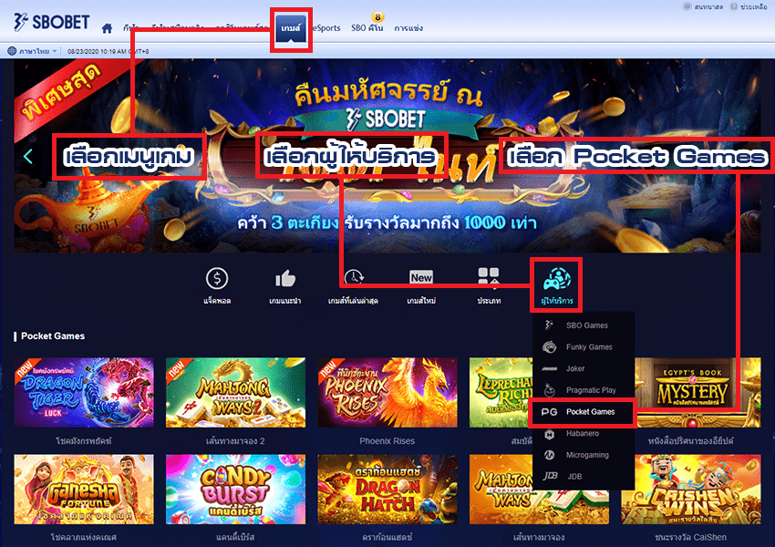
Task: Click the SBO Games provider logo icon
Action: coord(549,325)
